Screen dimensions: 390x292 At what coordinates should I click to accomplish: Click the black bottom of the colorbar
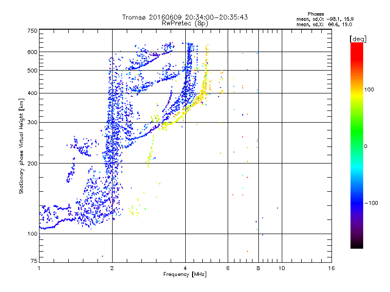coord(357,245)
